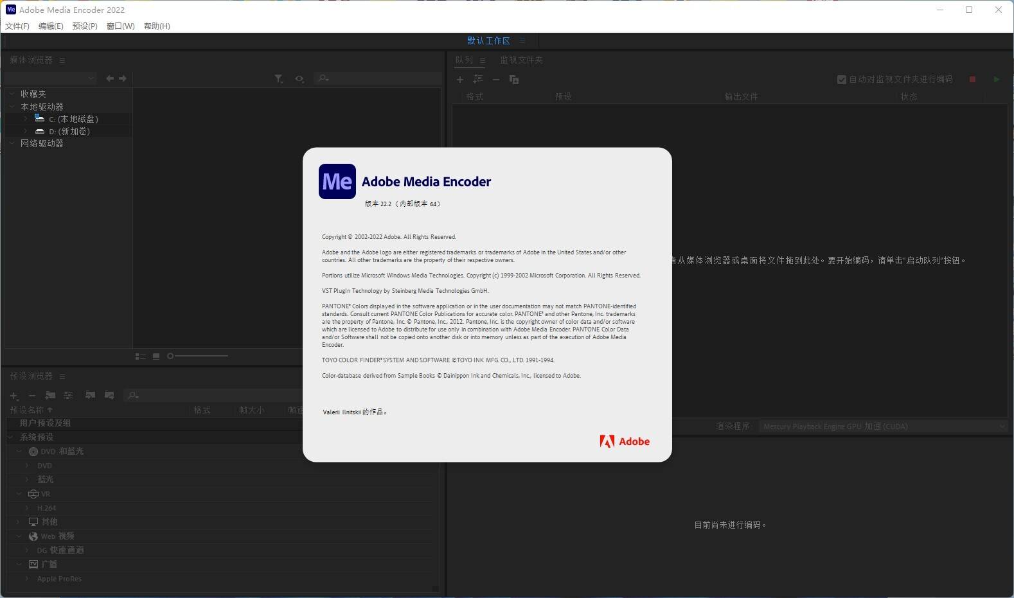Open the 渲染程序 Mercury Playback Engine dropdown
The height and width of the screenshot is (598, 1014).
point(883,427)
